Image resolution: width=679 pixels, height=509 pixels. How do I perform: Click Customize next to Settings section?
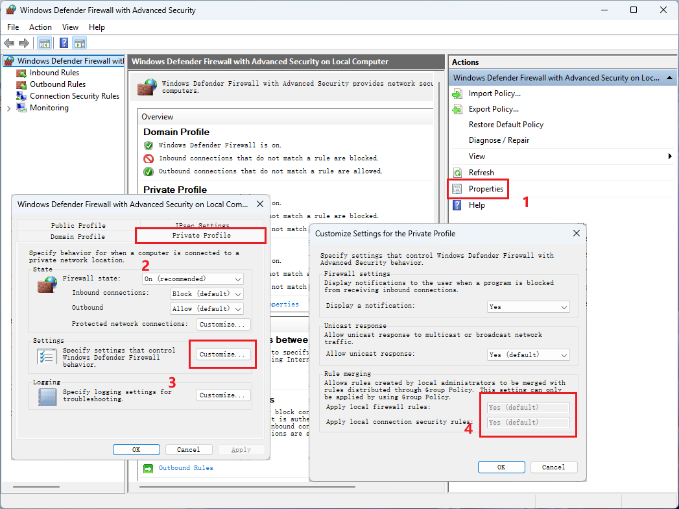[222, 354]
